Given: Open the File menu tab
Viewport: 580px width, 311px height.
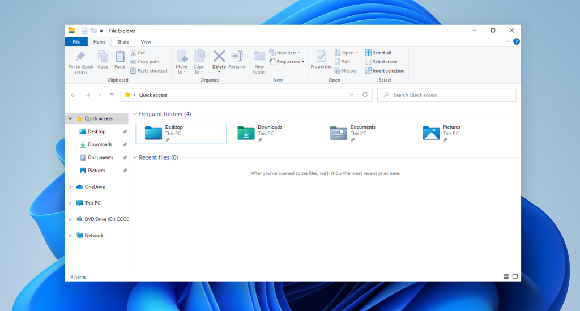Looking at the screenshot, I should click(x=76, y=42).
